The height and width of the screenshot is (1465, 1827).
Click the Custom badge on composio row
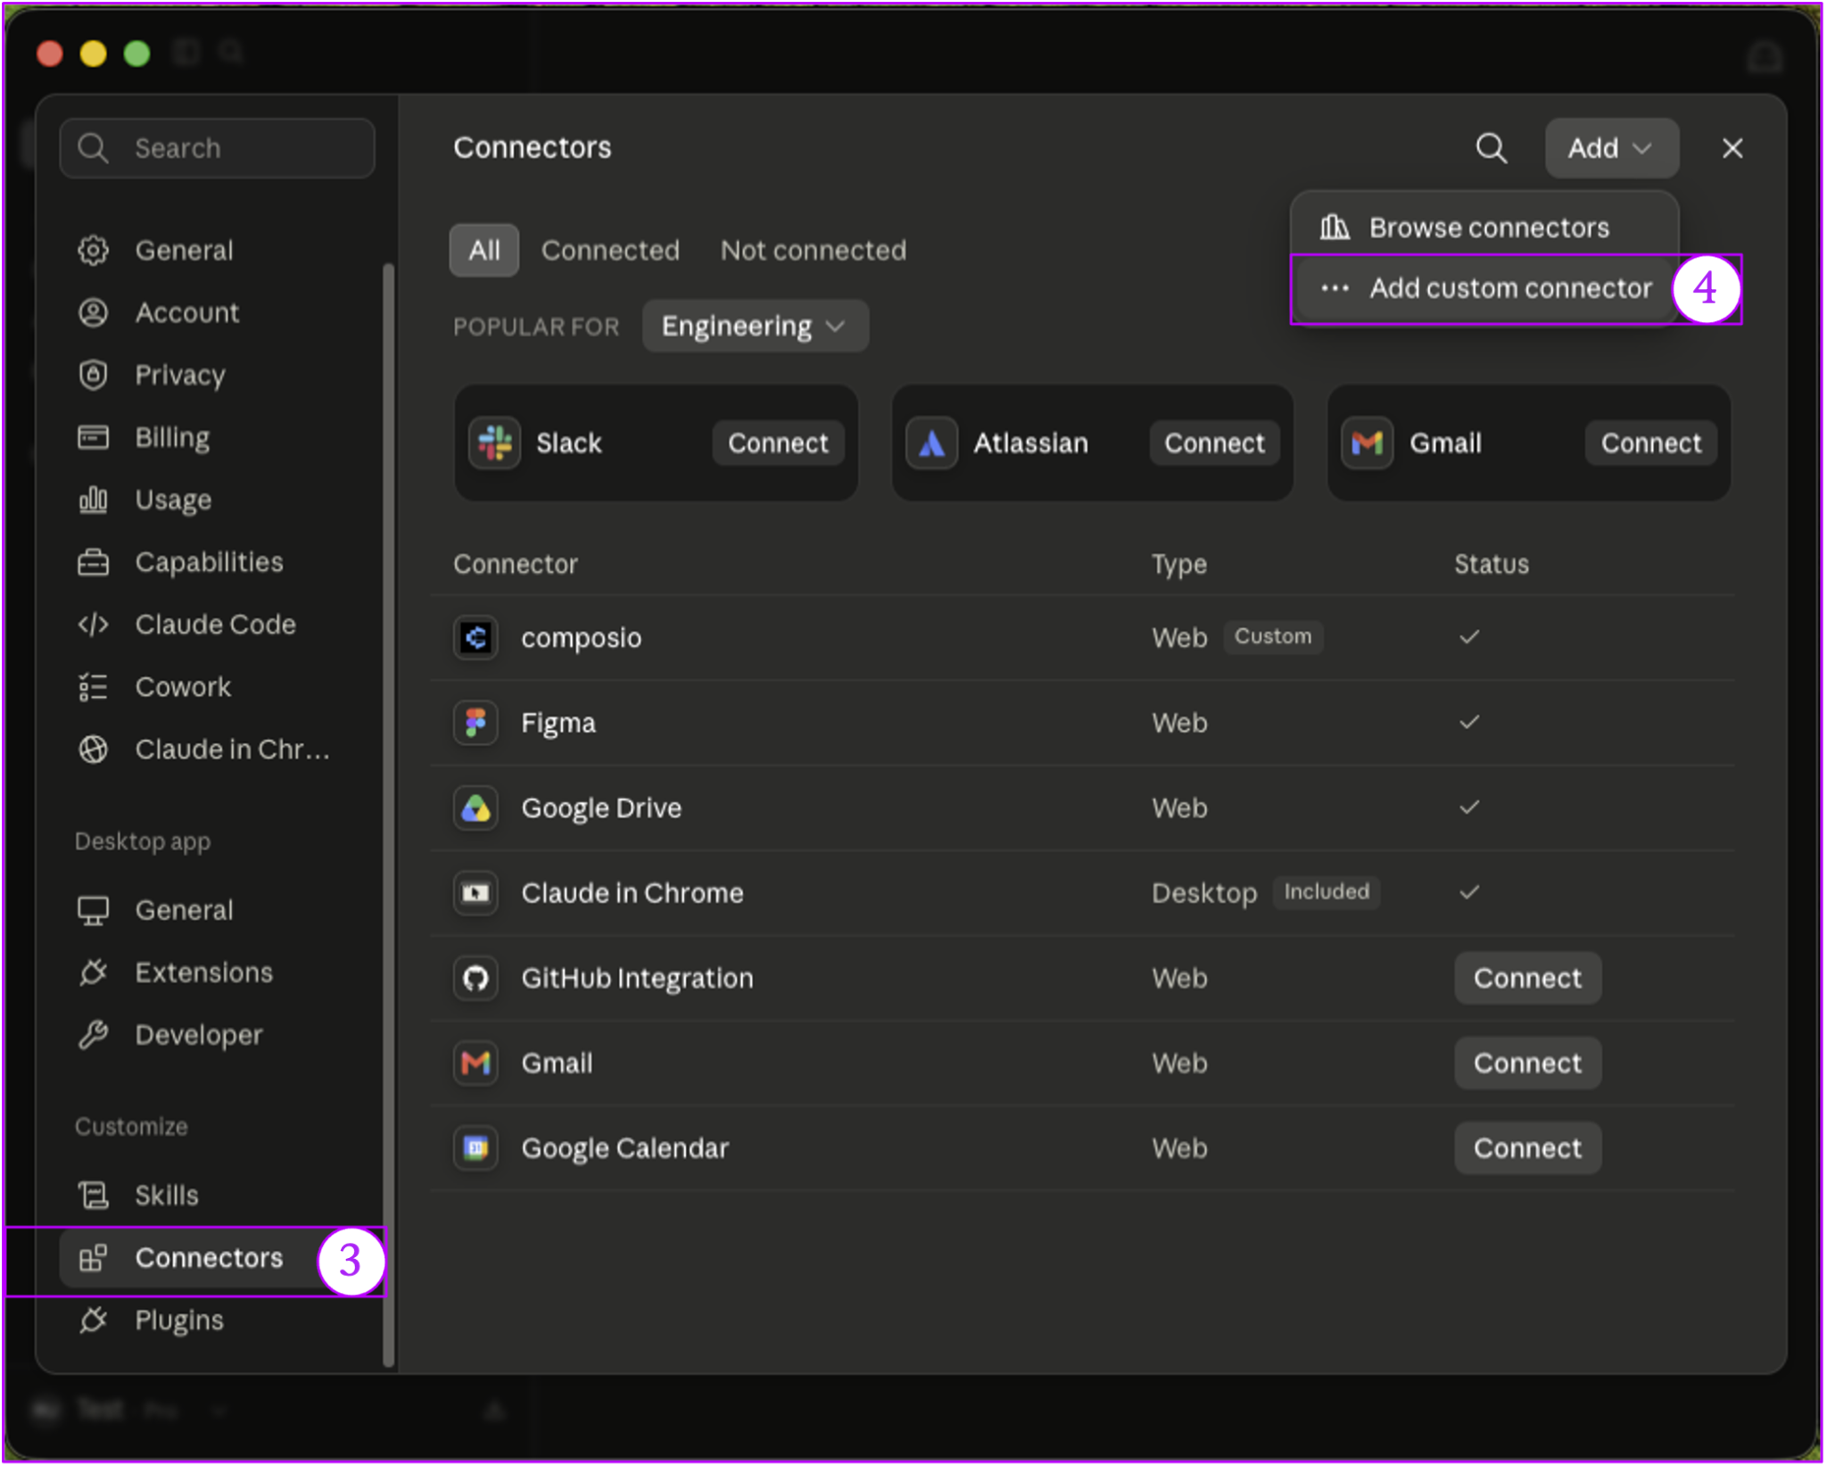[x=1272, y=636]
